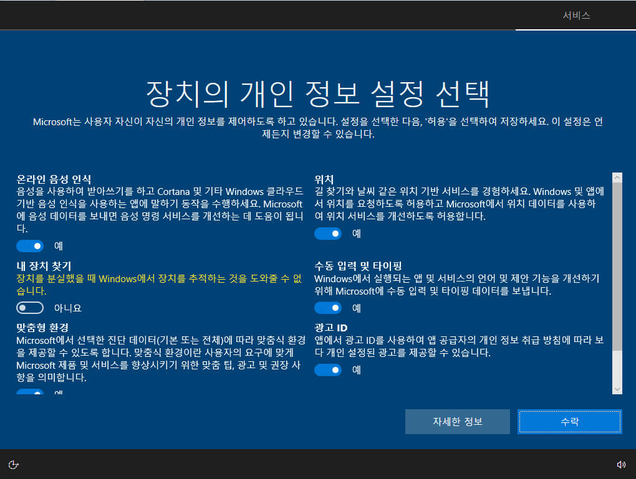Toggle location (위치) switch
The width and height of the screenshot is (636, 479).
pyautogui.click(x=328, y=234)
